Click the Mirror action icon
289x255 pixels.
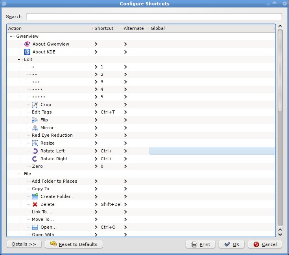coord(35,128)
